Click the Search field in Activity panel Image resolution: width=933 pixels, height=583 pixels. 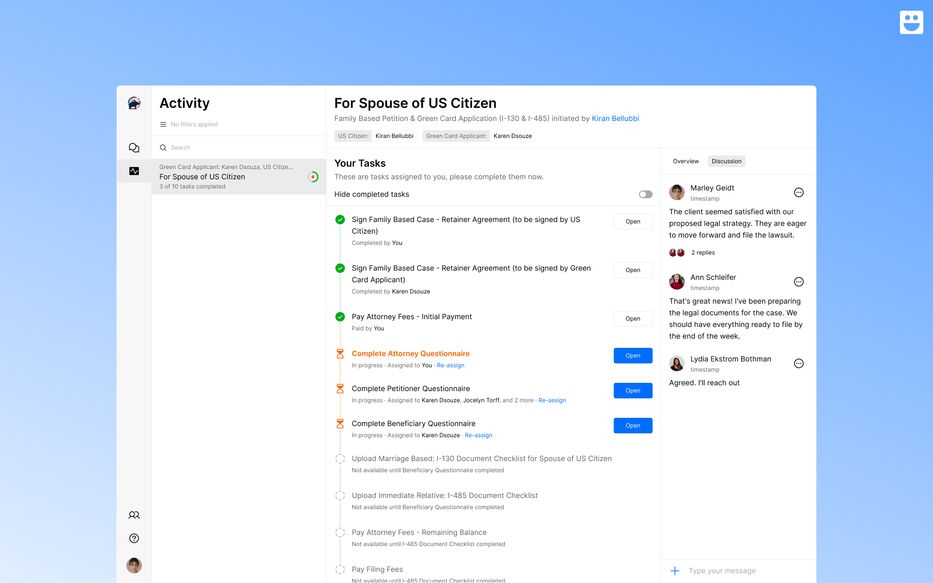tap(238, 148)
